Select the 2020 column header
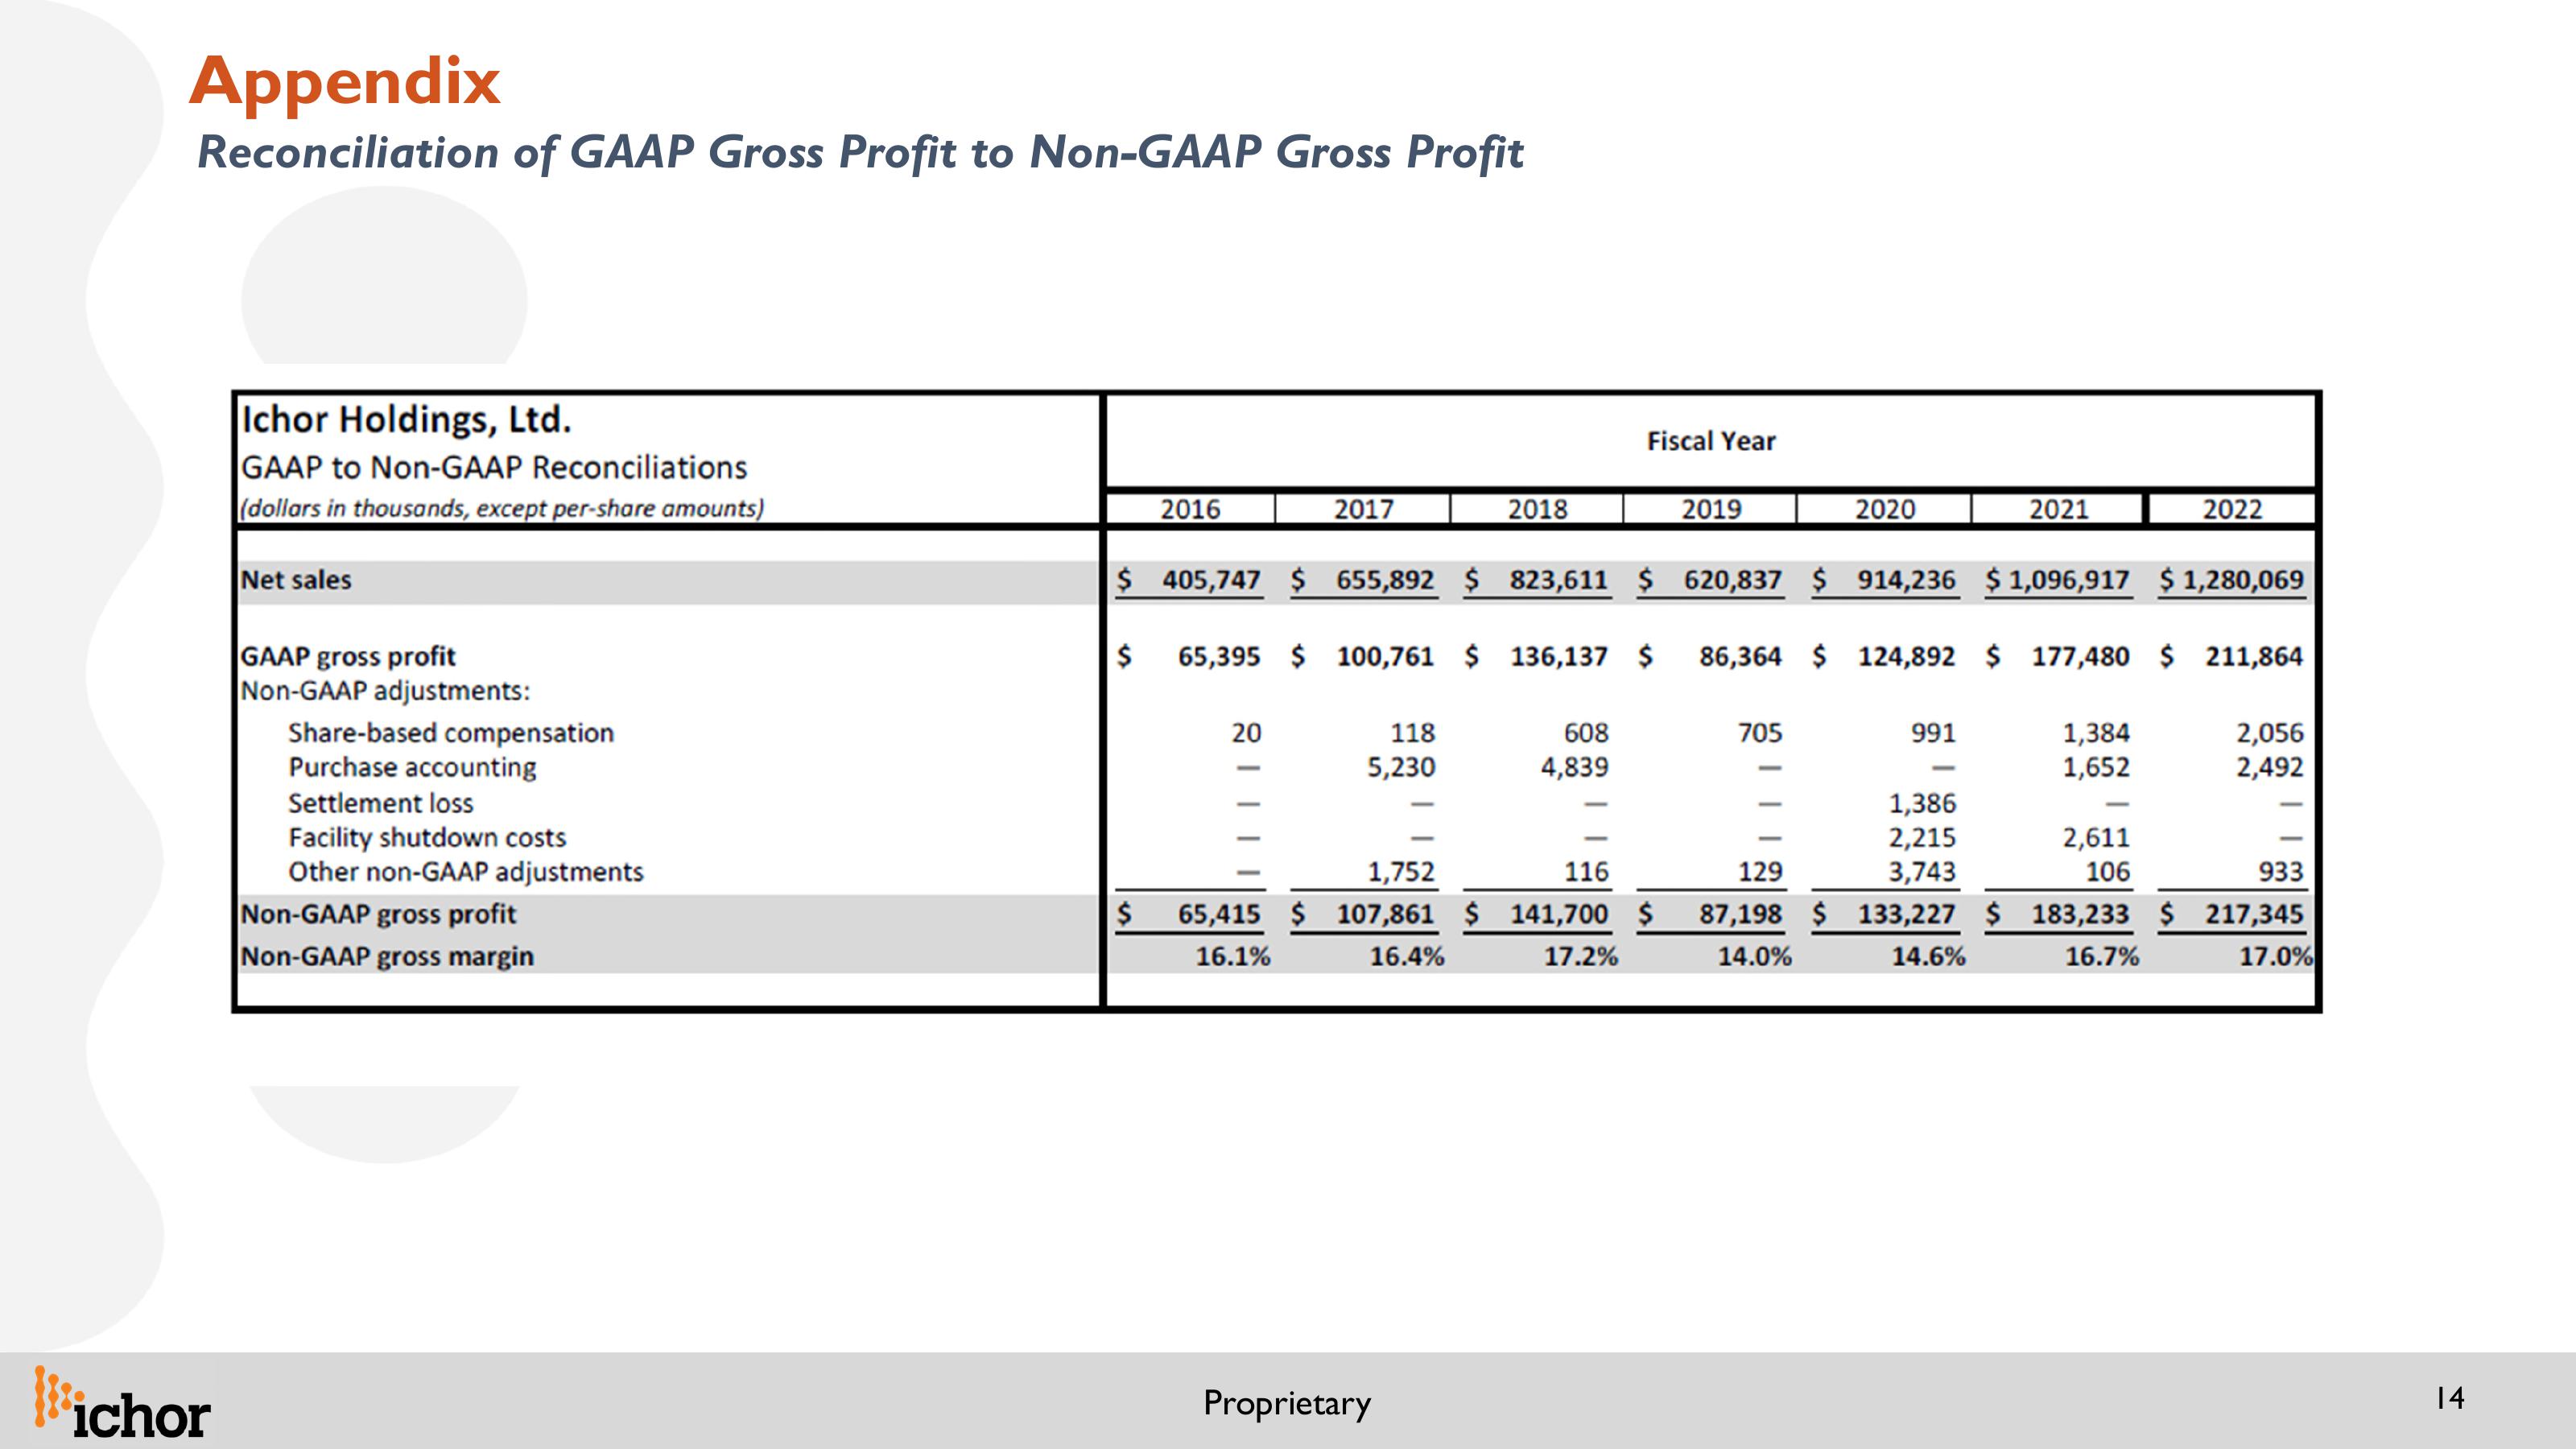 (x=1885, y=509)
